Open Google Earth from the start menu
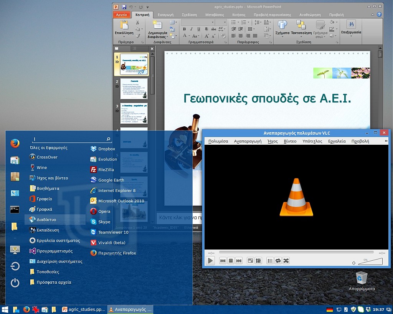The width and height of the screenshot is (393, 314). (x=107, y=180)
